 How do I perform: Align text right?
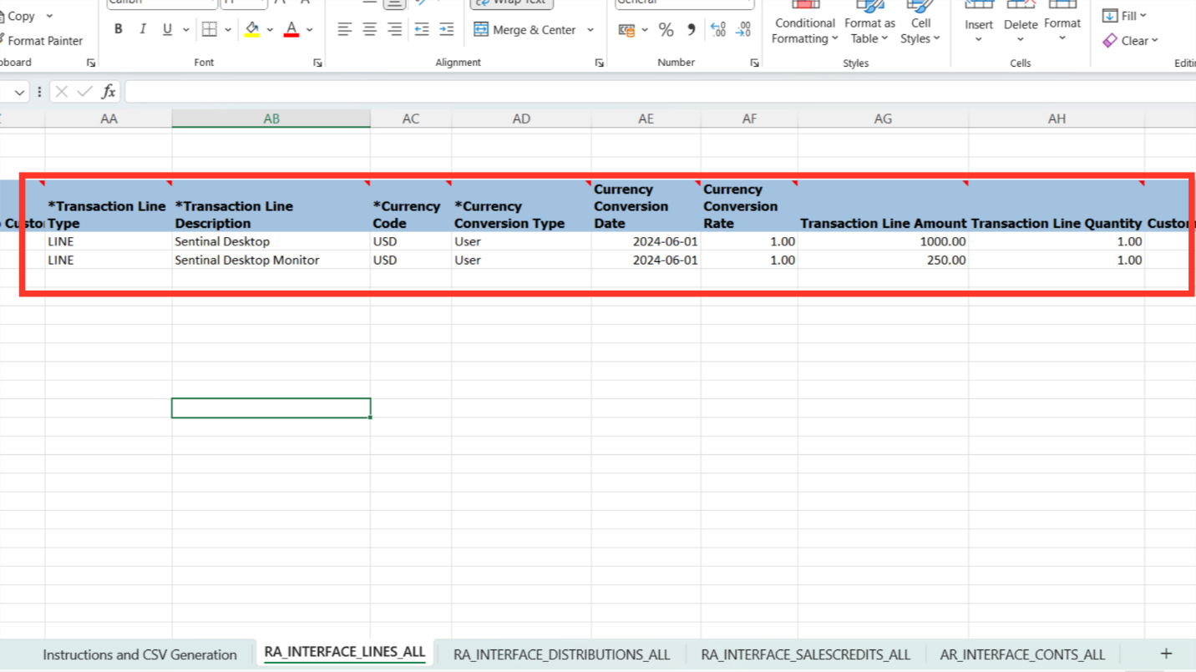(x=395, y=29)
